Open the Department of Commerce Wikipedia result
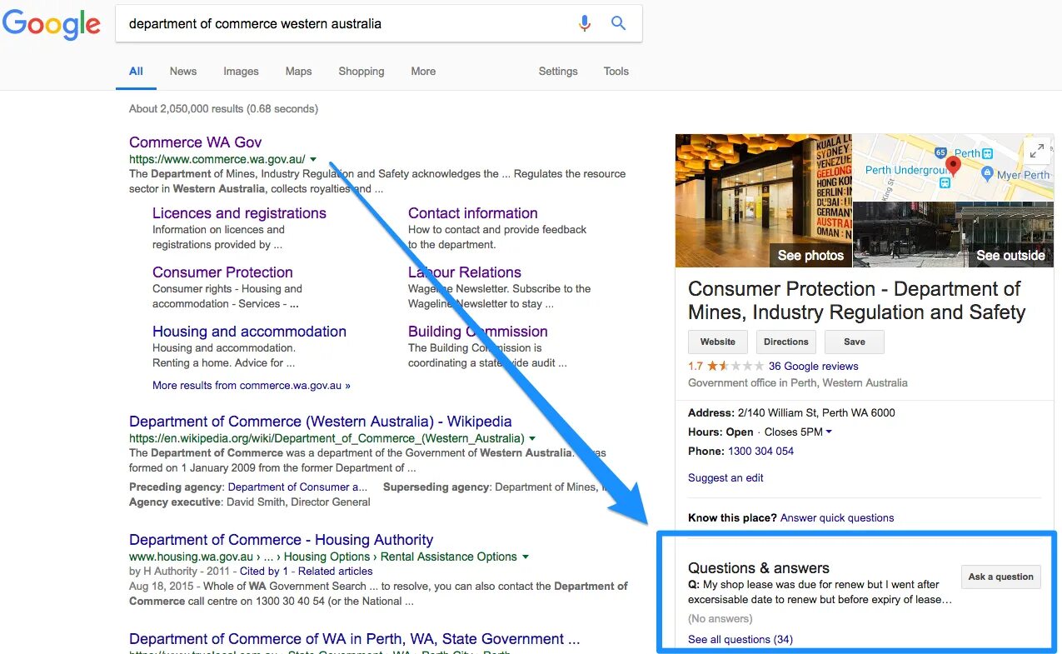 point(321,422)
